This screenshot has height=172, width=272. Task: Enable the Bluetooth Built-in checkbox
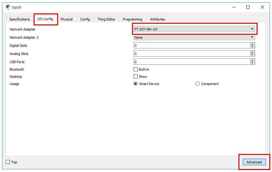coord(136,70)
